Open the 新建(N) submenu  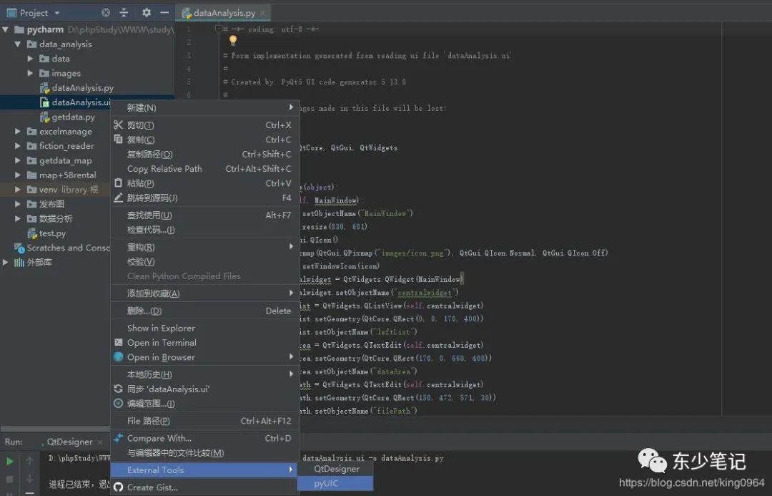point(205,107)
